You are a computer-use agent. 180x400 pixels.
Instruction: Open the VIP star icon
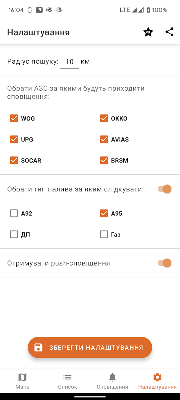coord(148,32)
